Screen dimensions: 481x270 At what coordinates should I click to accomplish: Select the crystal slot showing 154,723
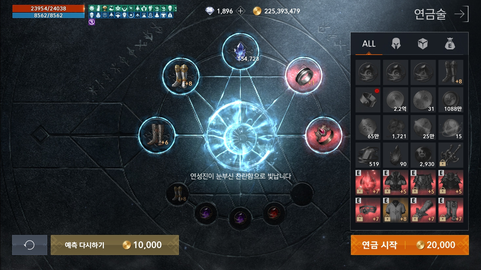click(x=240, y=52)
